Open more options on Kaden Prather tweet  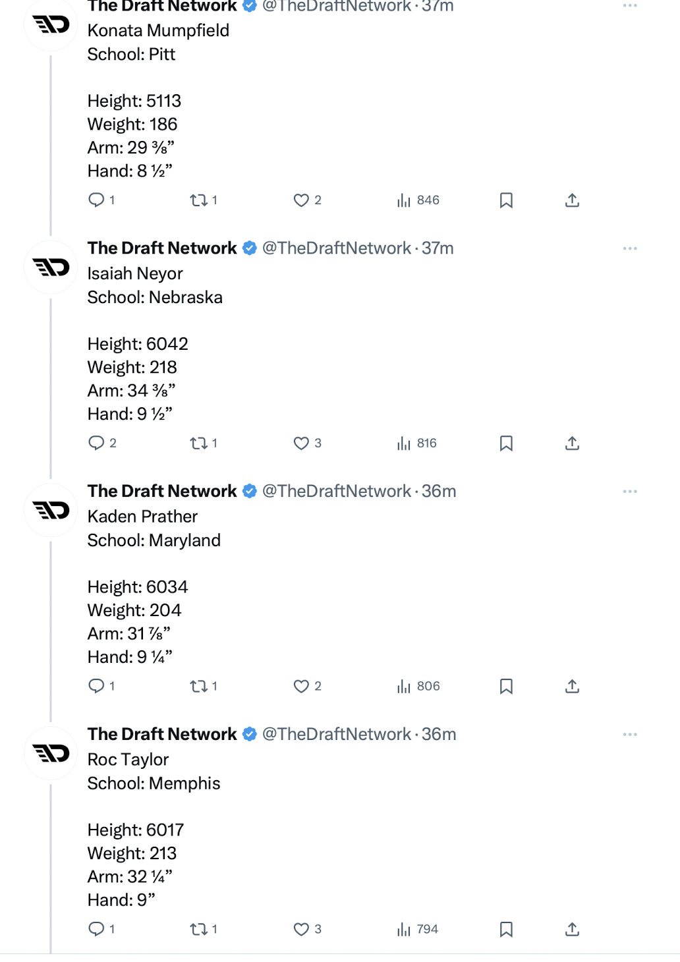click(629, 492)
